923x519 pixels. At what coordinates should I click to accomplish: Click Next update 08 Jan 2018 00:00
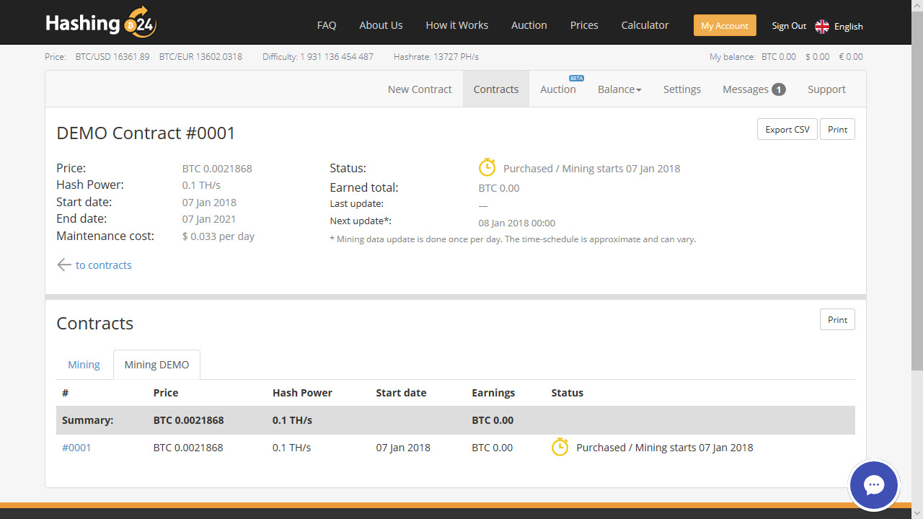(x=517, y=223)
